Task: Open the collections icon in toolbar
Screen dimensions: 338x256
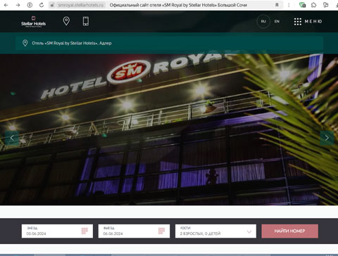Action: click(x=325, y=5)
